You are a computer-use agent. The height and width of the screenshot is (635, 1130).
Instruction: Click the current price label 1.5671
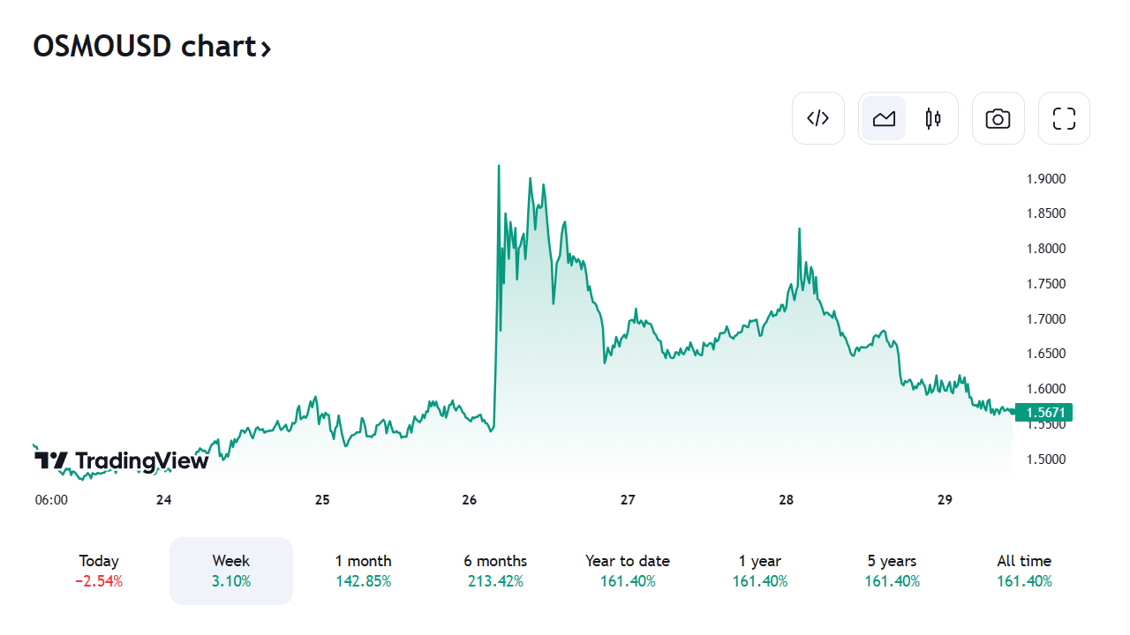pos(1043,412)
